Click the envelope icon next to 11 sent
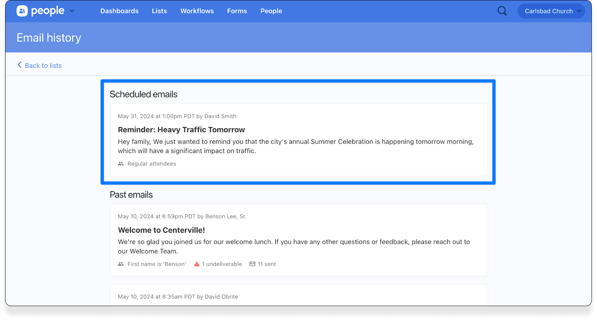Image resolution: width=597 pixels, height=320 pixels. [x=252, y=264]
